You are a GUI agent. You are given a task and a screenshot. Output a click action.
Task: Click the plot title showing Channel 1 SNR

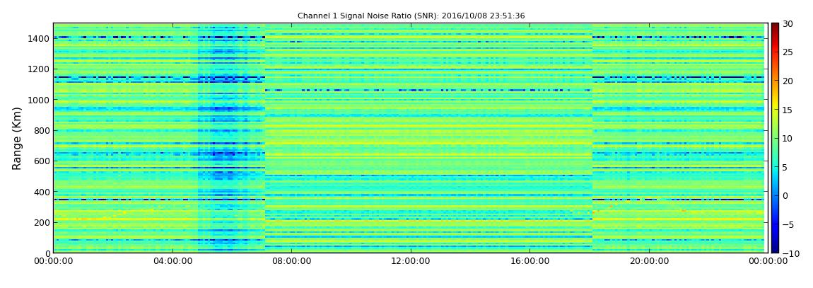pos(411,16)
